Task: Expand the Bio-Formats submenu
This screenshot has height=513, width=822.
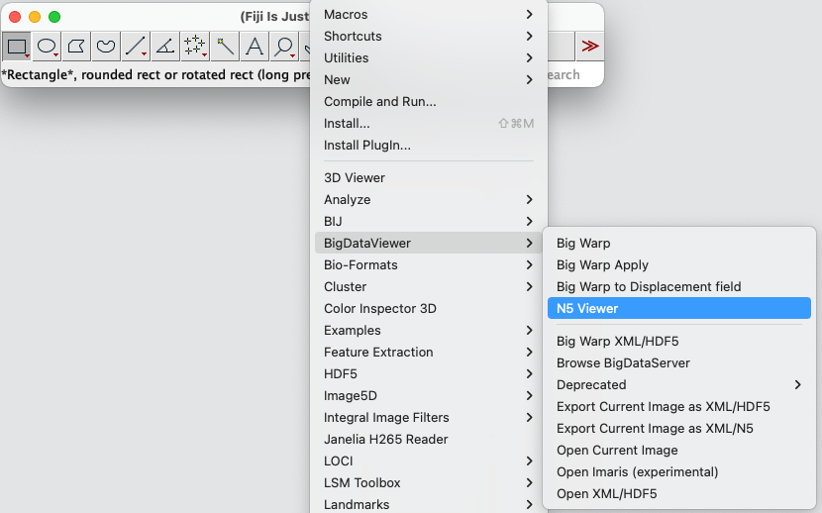Action: (428, 265)
